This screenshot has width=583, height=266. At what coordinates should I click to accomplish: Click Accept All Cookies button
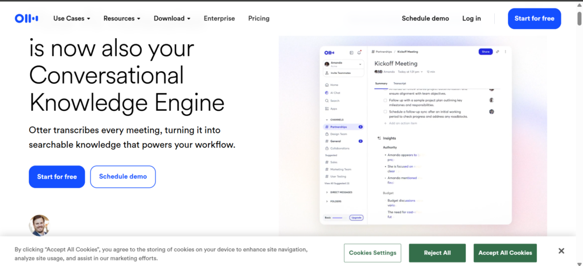(505, 253)
